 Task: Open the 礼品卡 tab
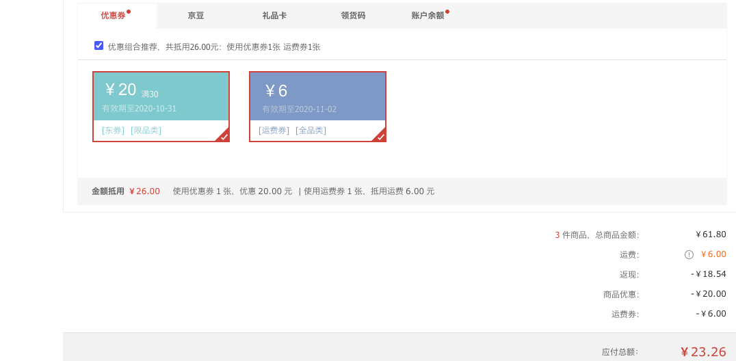tap(274, 16)
